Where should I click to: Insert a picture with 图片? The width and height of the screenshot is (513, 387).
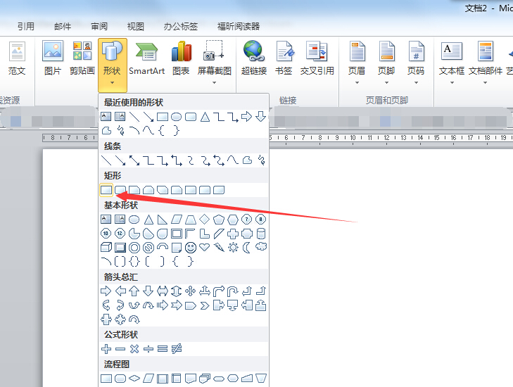click(x=53, y=58)
